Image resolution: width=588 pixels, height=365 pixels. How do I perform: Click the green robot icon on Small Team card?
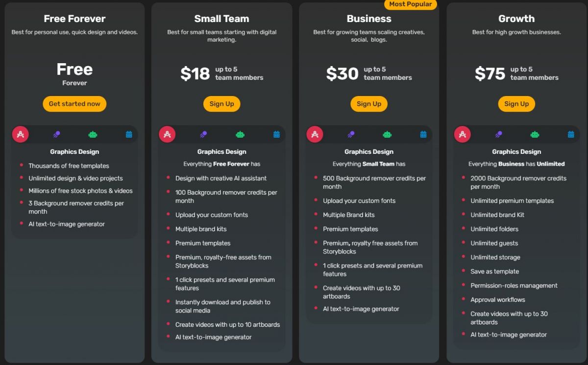pyautogui.click(x=240, y=133)
